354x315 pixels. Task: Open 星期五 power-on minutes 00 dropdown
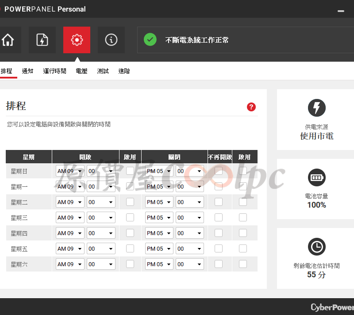[x=101, y=248]
